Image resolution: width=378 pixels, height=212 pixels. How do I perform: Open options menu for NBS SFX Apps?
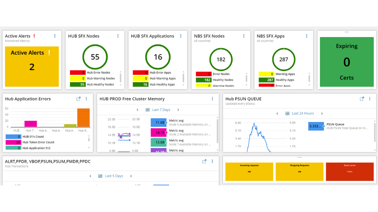pyautogui.click(x=307, y=36)
